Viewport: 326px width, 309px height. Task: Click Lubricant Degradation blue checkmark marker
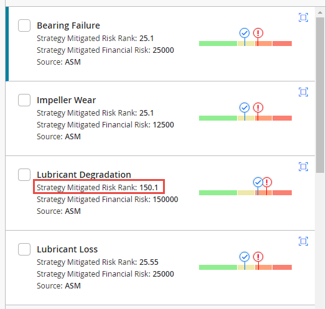click(x=258, y=182)
